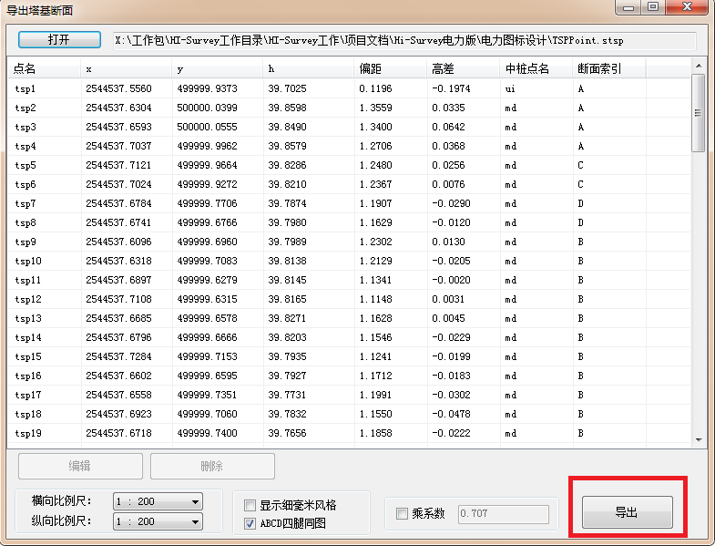Click the y column header
This screenshot has height=546, width=715.
(x=218, y=68)
